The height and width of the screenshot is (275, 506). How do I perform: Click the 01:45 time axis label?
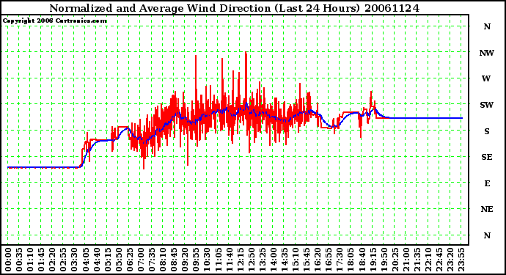41,260
